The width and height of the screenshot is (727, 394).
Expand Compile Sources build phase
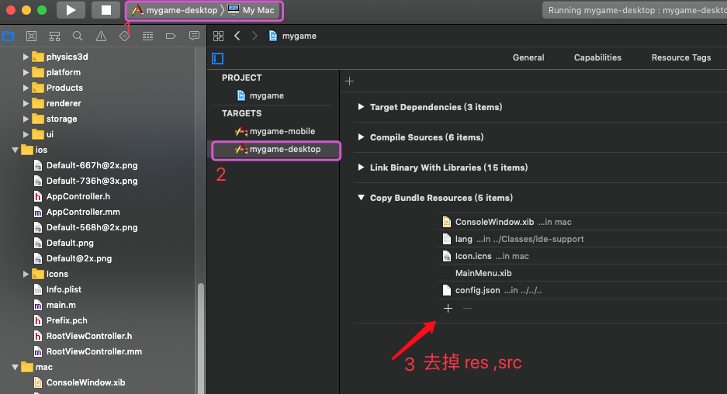point(362,137)
